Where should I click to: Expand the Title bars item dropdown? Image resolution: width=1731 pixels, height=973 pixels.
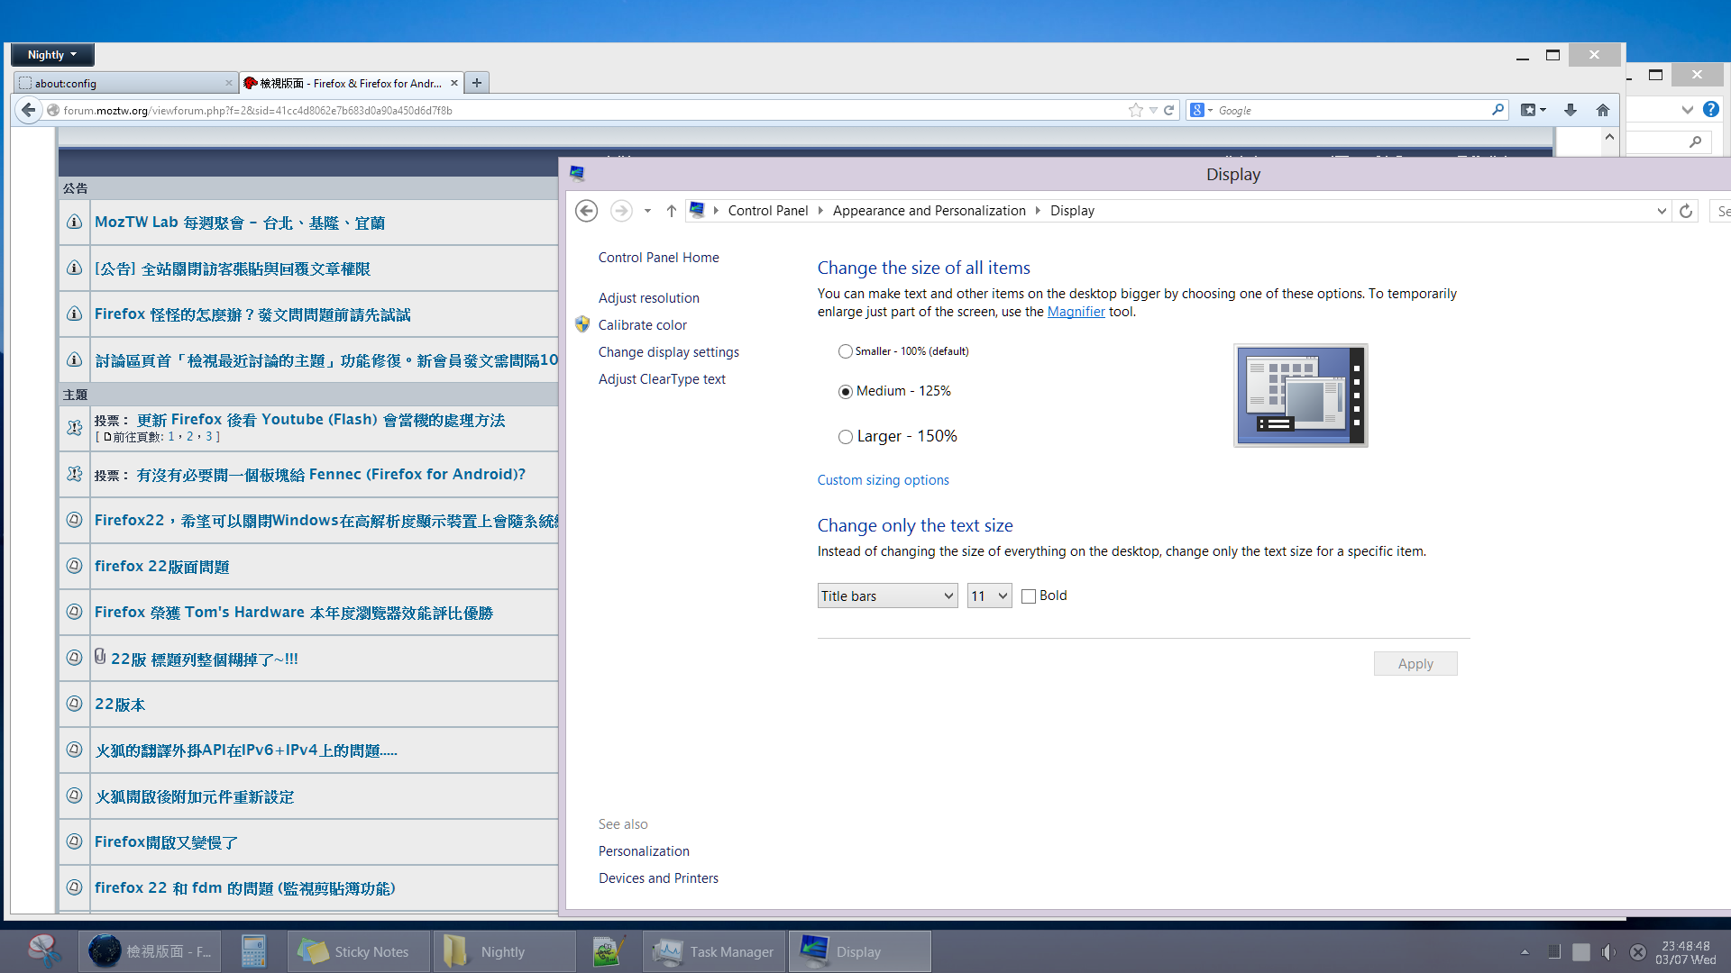pyautogui.click(x=886, y=596)
